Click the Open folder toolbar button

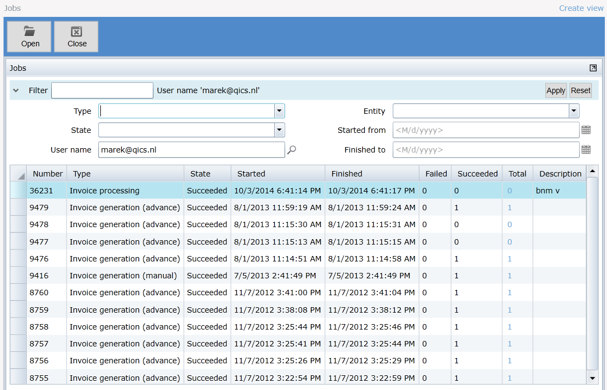[x=29, y=36]
